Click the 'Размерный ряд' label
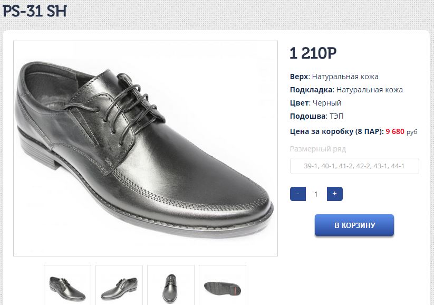This screenshot has height=305, width=434. [318, 149]
